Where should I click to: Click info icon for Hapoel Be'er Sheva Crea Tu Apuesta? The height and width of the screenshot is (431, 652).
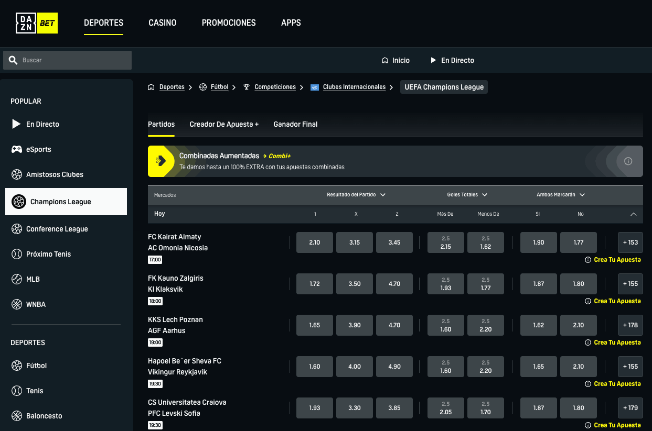click(588, 384)
